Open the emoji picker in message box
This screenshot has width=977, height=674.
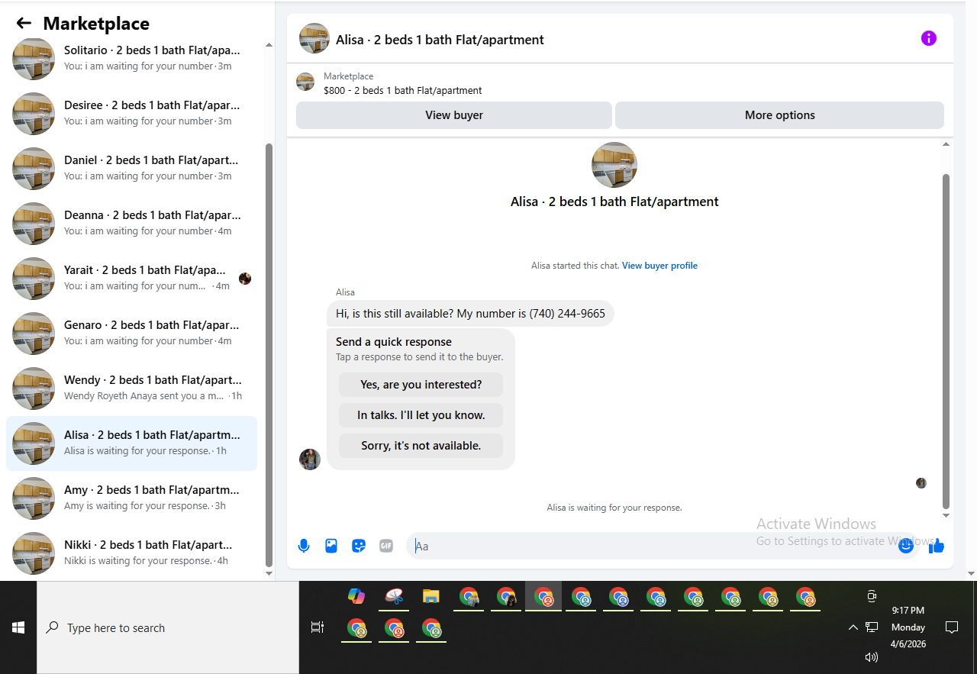pos(906,546)
